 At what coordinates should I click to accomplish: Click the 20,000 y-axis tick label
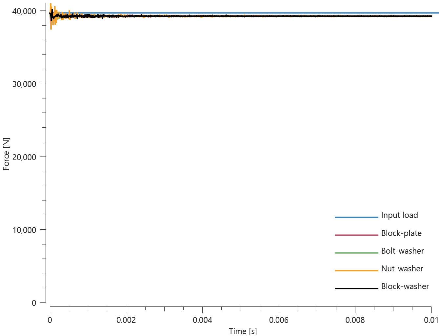tap(24, 157)
